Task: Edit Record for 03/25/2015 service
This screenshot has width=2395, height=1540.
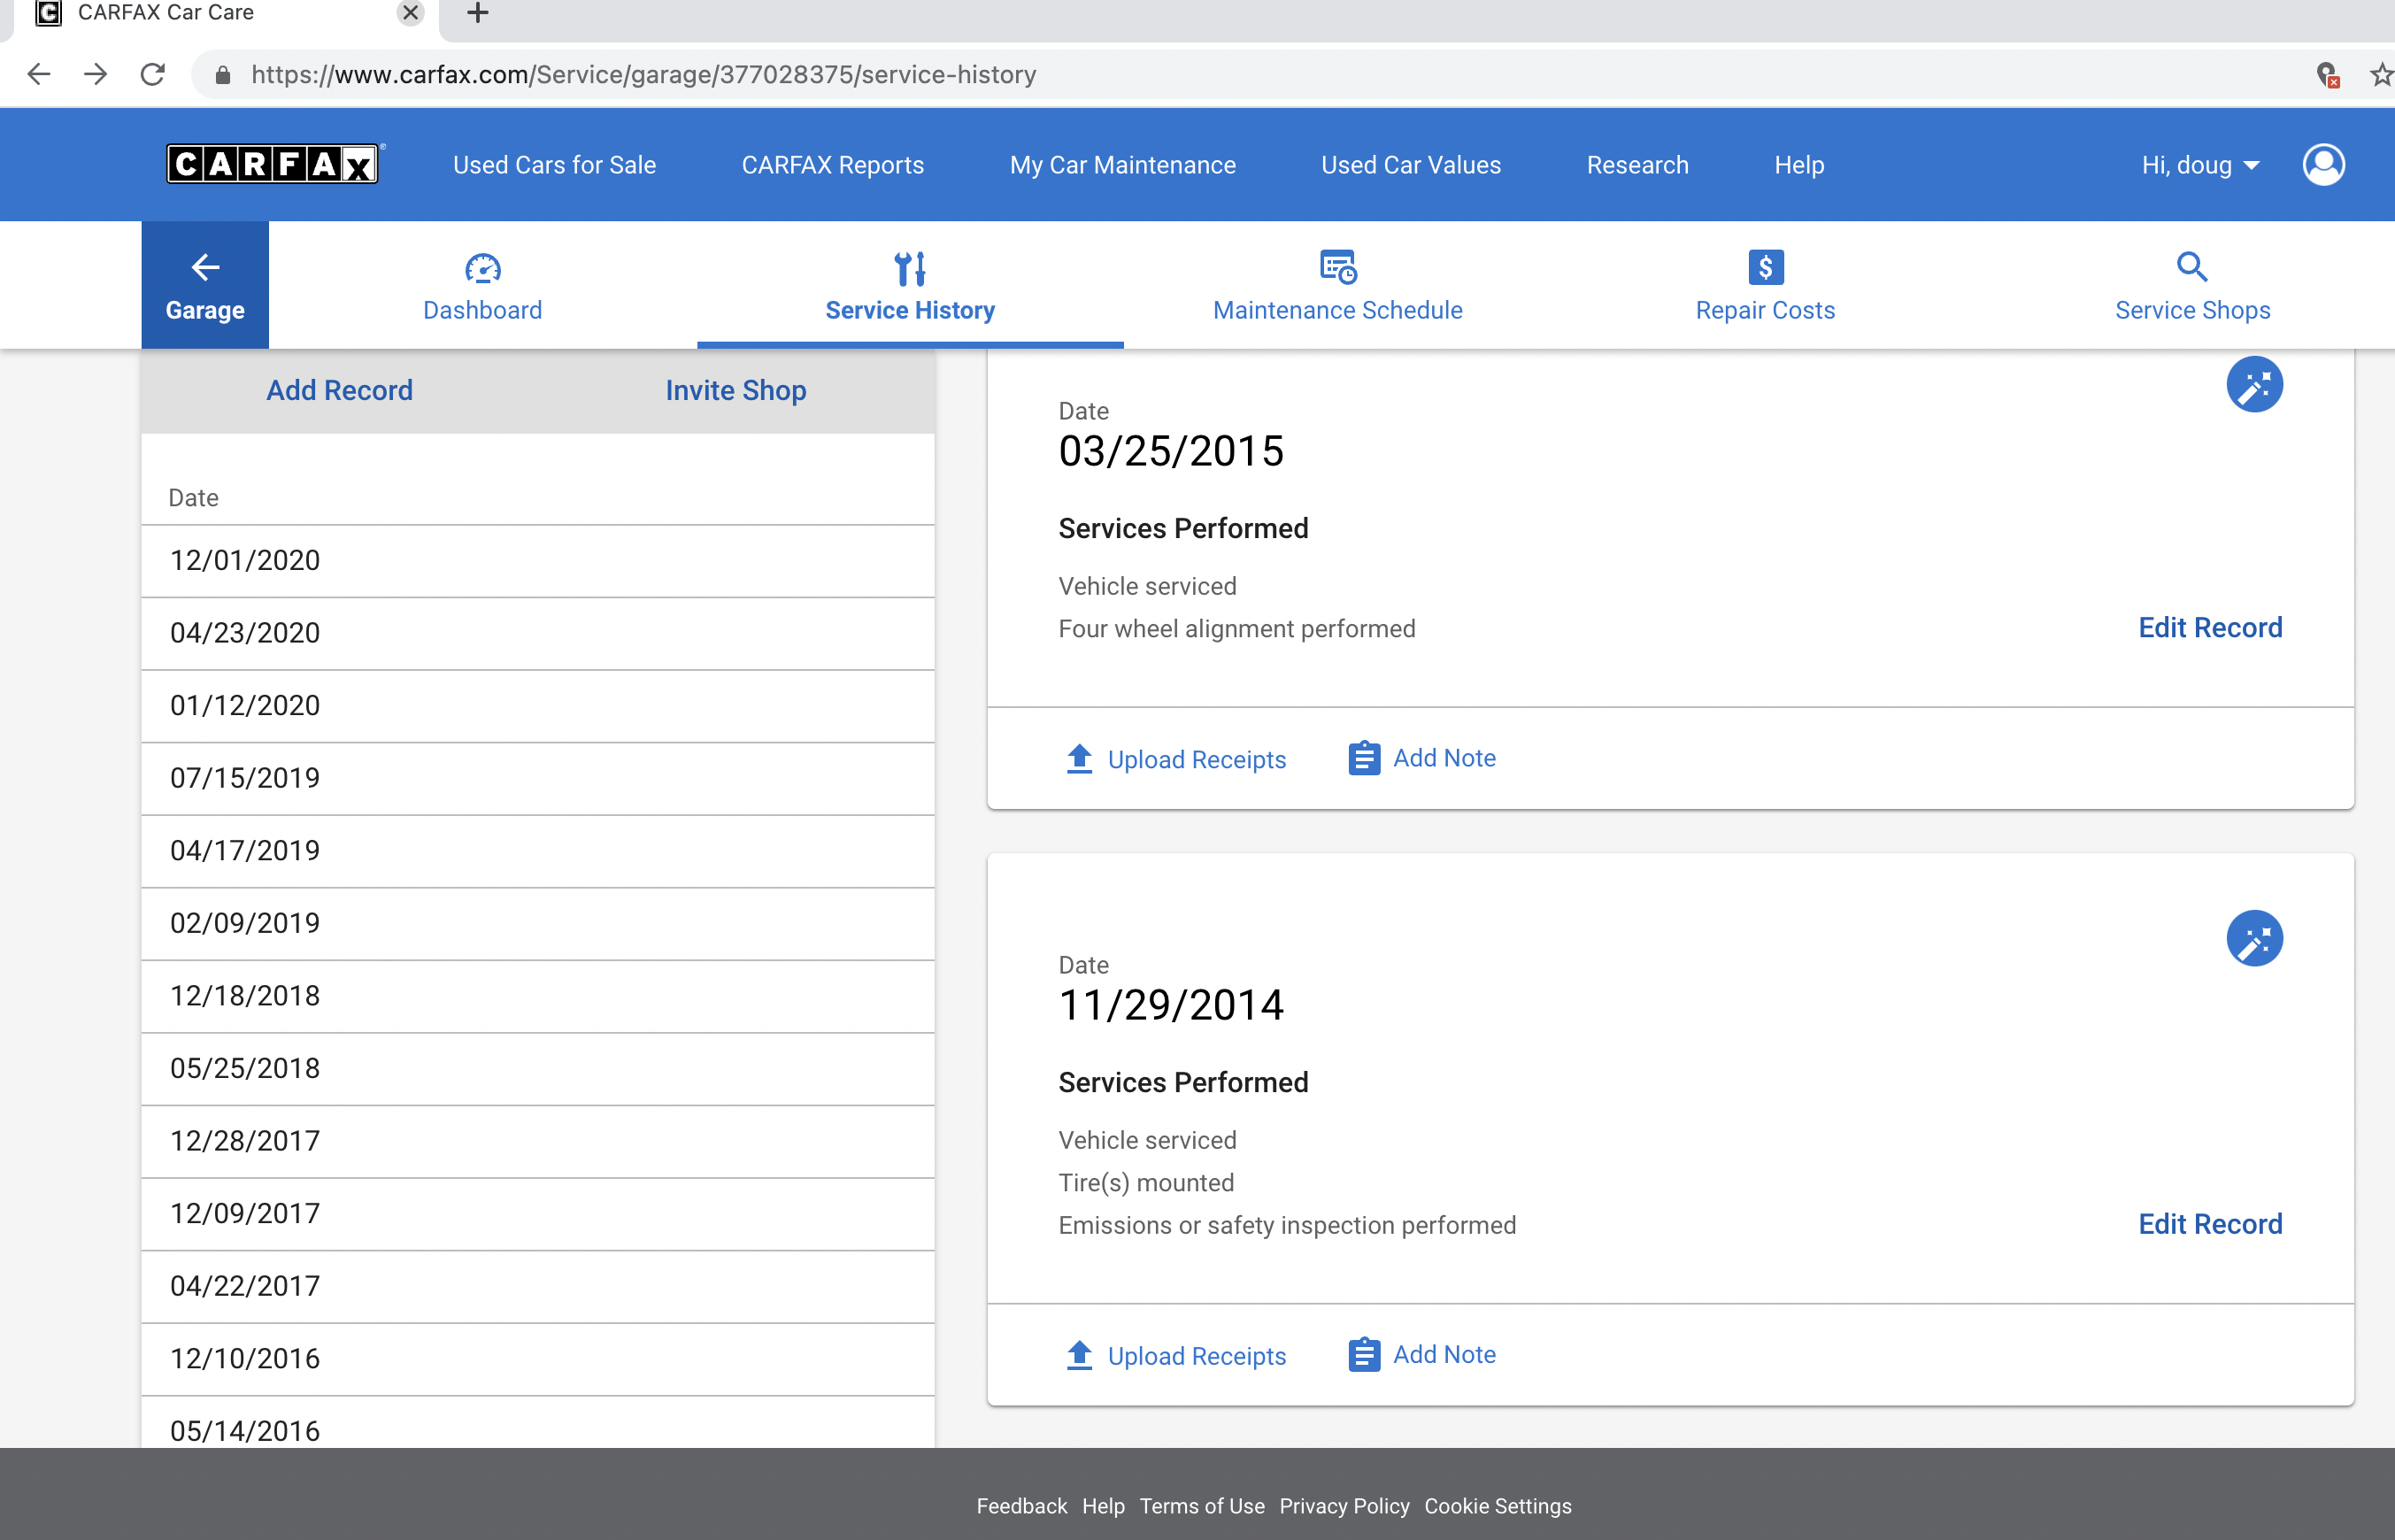Action: [x=2210, y=627]
